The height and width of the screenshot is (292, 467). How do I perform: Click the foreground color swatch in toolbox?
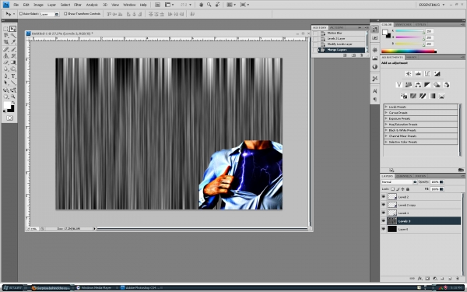click(x=7, y=105)
